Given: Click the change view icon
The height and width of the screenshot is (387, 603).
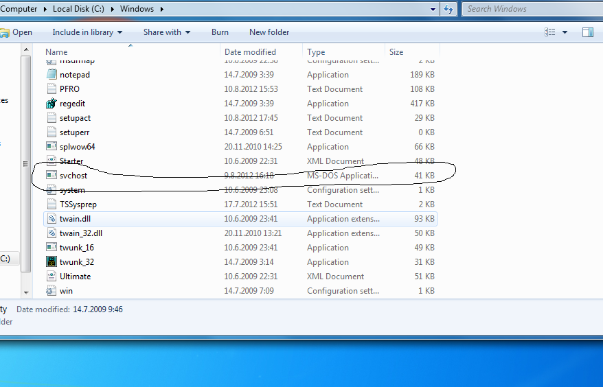Looking at the screenshot, I should click(550, 32).
